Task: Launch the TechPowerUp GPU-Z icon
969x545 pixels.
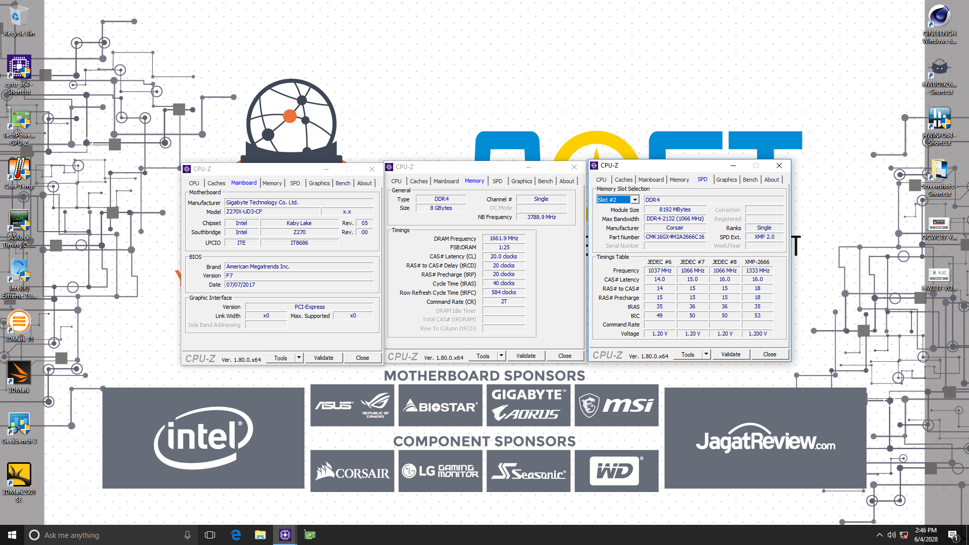Action: [19, 126]
